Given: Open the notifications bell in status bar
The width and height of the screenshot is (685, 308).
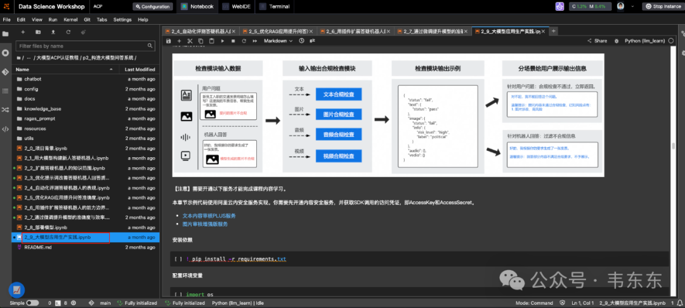Looking at the screenshot, I should click(679, 303).
